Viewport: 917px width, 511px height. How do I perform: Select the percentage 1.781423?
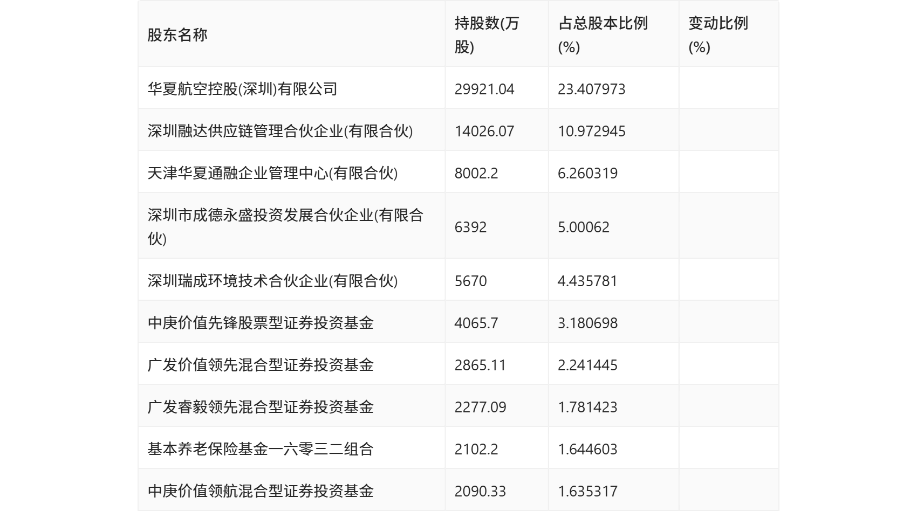pyautogui.click(x=587, y=407)
